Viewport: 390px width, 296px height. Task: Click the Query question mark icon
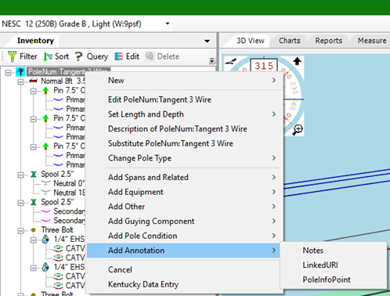click(x=78, y=56)
